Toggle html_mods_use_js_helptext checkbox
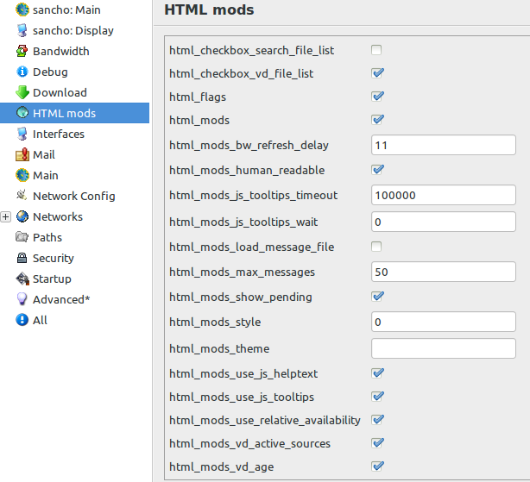The height and width of the screenshot is (482, 530). pyautogui.click(x=377, y=373)
